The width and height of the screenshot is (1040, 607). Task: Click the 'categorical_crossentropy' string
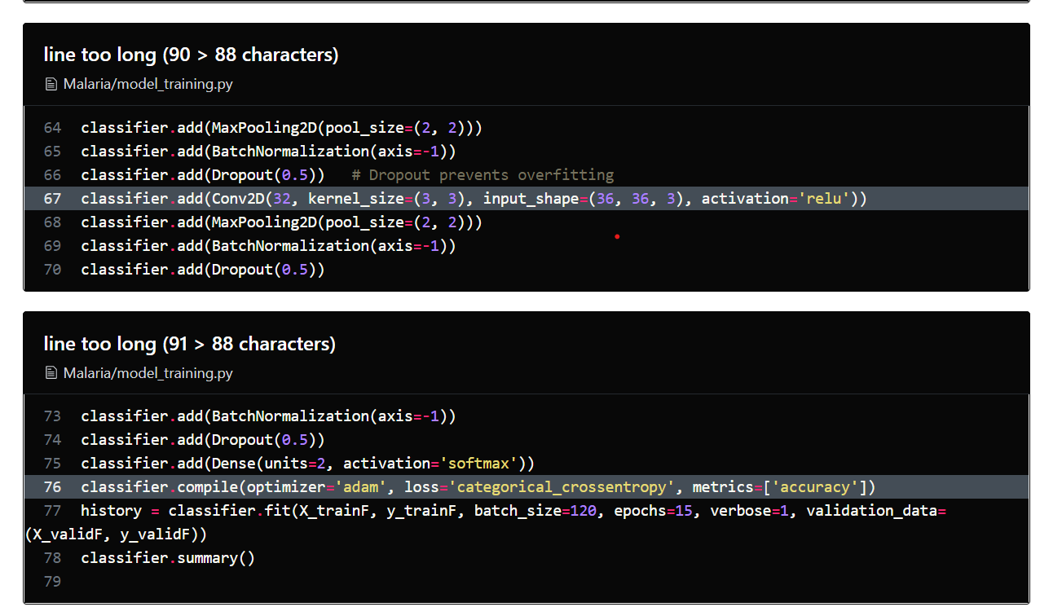pos(562,487)
